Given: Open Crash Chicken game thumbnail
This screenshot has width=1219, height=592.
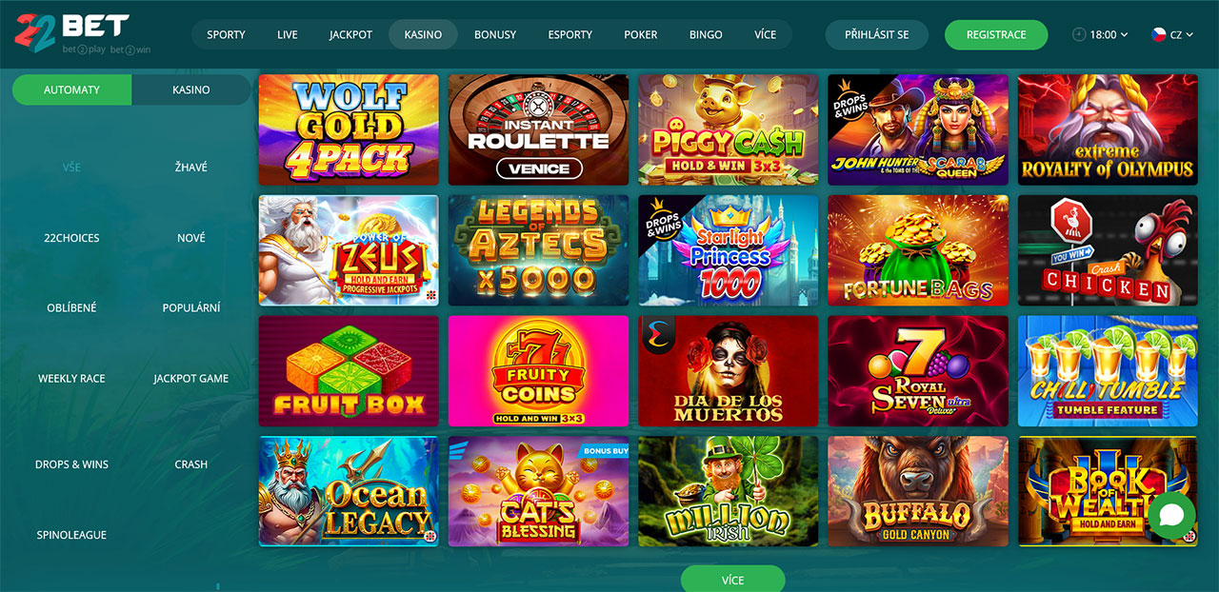Looking at the screenshot, I should pos(1108,250).
